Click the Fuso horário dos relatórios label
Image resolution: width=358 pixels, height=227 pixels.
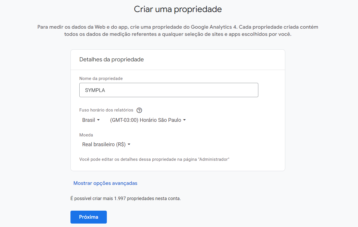point(106,110)
